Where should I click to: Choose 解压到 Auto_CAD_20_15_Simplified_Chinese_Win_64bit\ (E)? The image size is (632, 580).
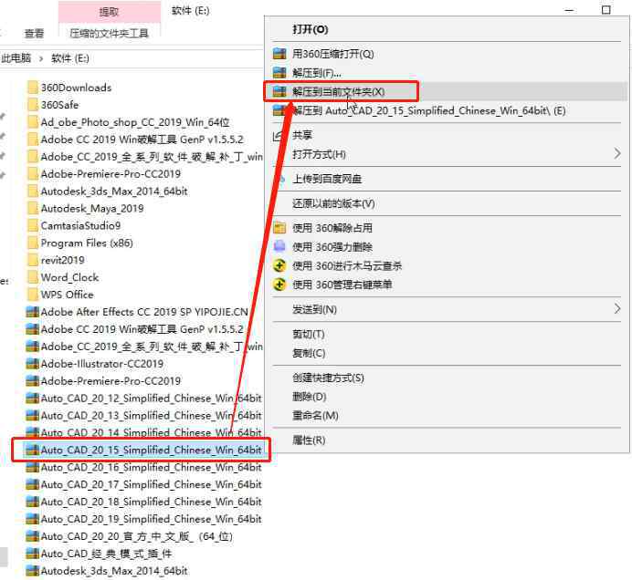429,110
